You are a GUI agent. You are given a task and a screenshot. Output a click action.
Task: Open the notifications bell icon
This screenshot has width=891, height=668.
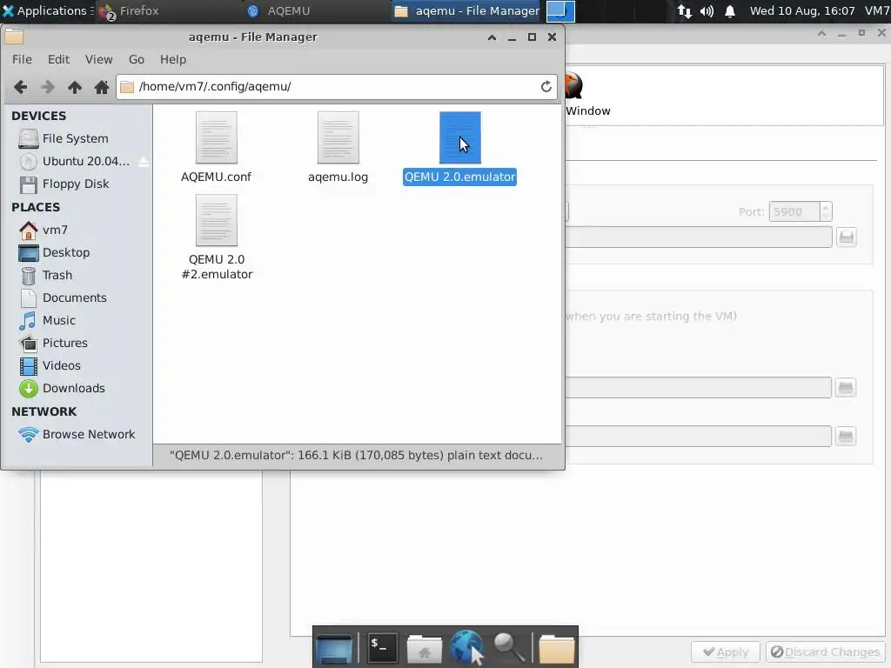pos(730,11)
